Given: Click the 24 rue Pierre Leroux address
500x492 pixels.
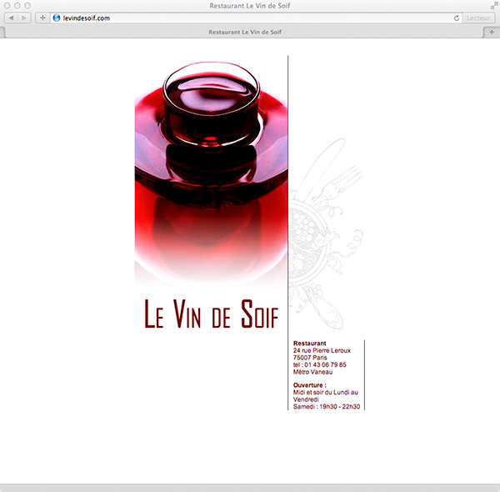Looking at the screenshot, I should point(322,350).
